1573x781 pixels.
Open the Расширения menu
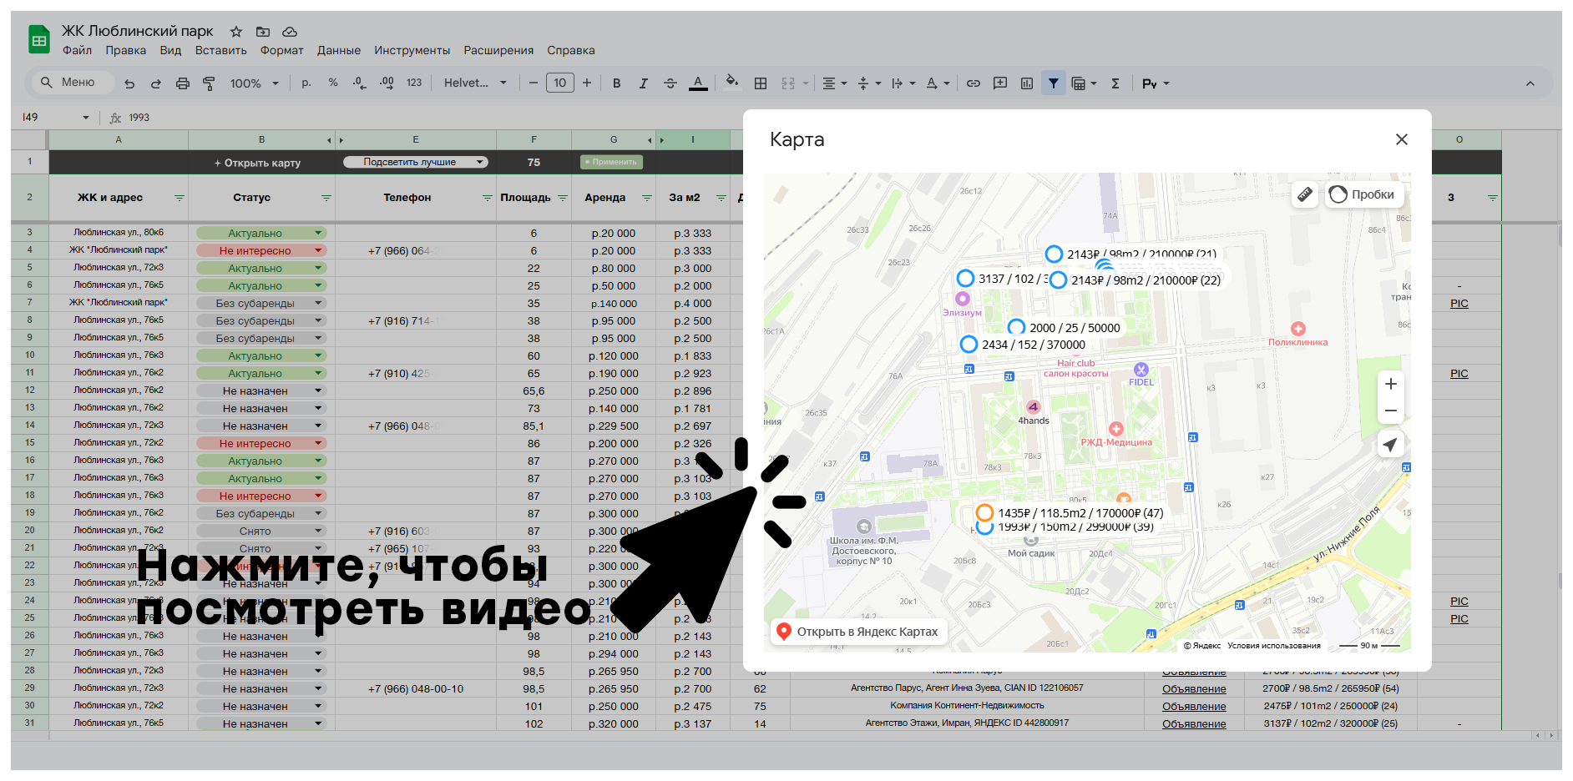pos(498,50)
